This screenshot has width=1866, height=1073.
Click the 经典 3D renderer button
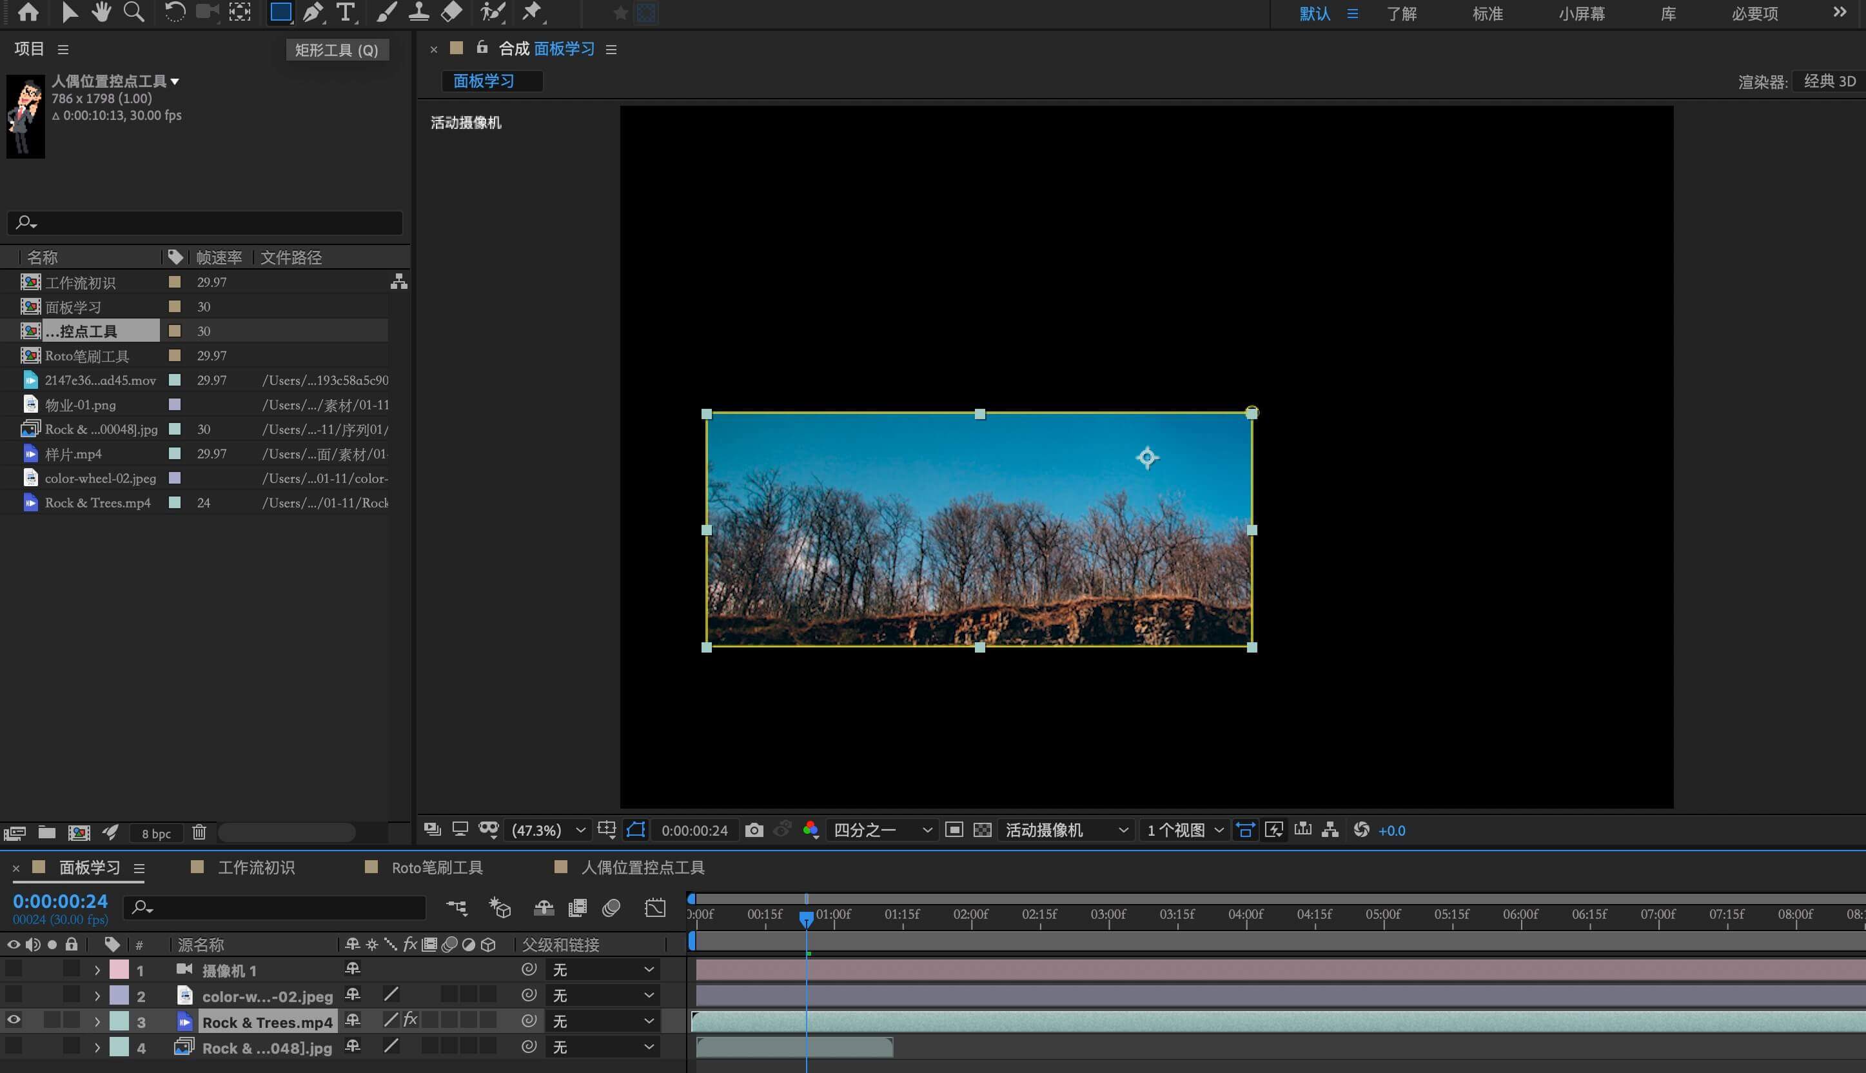click(x=1829, y=81)
